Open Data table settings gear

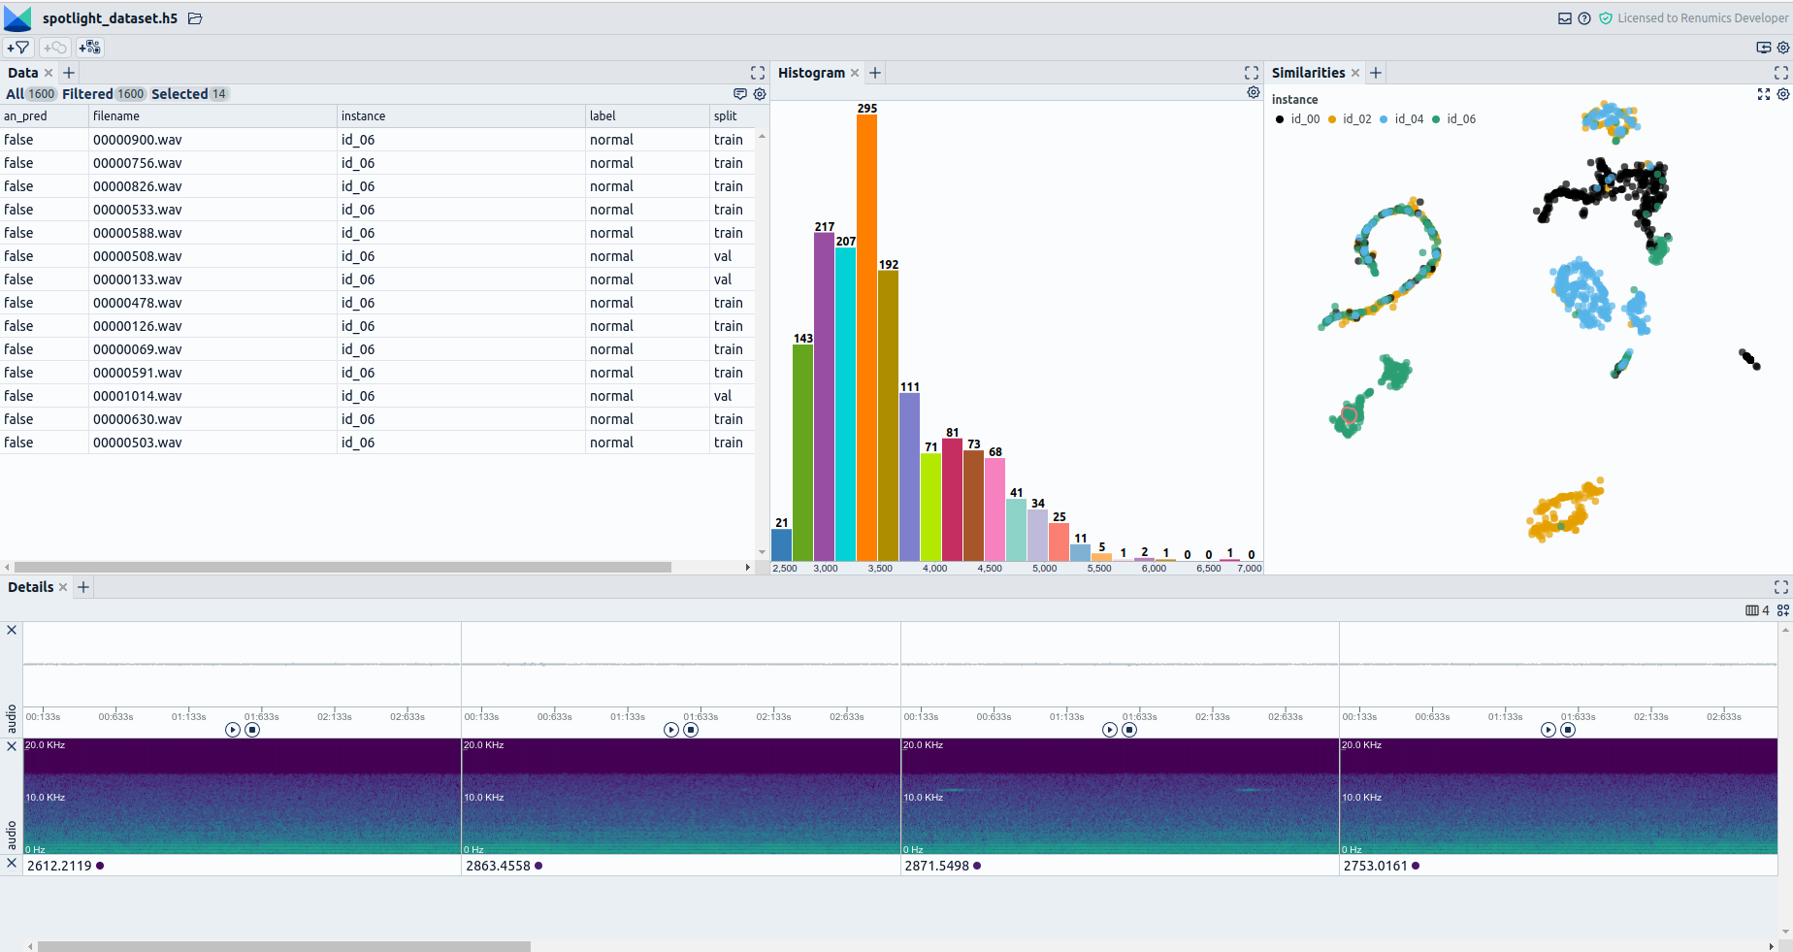click(760, 94)
